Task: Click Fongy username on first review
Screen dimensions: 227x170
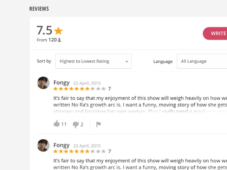Action: 61,83
